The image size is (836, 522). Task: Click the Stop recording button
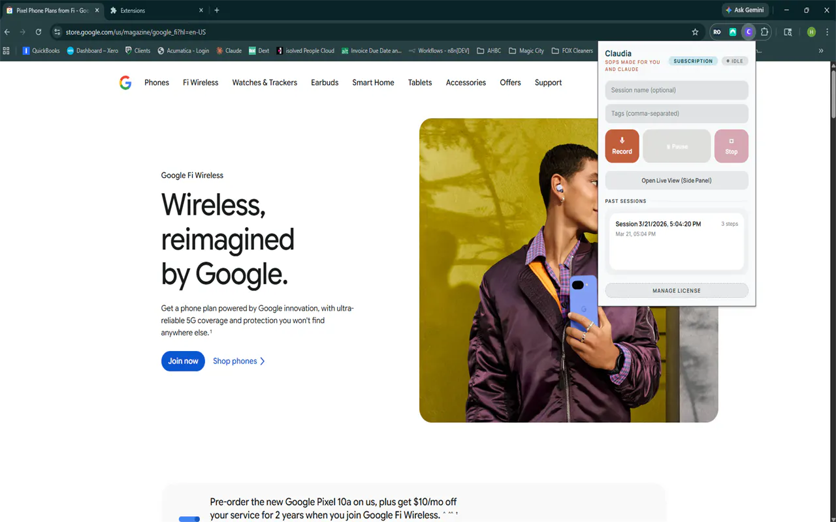coord(731,146)
